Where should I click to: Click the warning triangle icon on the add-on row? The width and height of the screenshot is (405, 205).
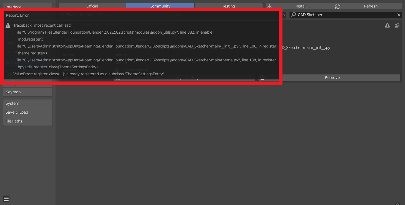coord(387,25)
